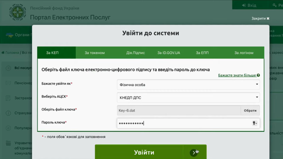Click the arrow icon on Увійти button

tap(194, 152)
